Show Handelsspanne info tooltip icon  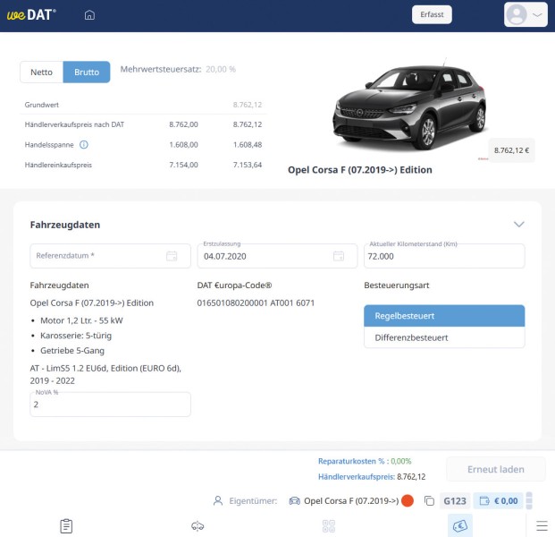click(x=83, y=145)
